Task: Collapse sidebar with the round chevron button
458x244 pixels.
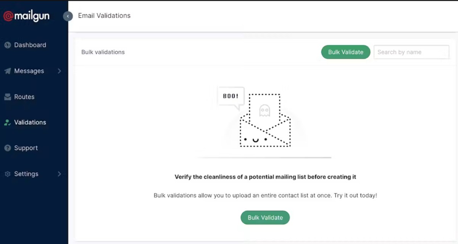Action: (68, 16)
